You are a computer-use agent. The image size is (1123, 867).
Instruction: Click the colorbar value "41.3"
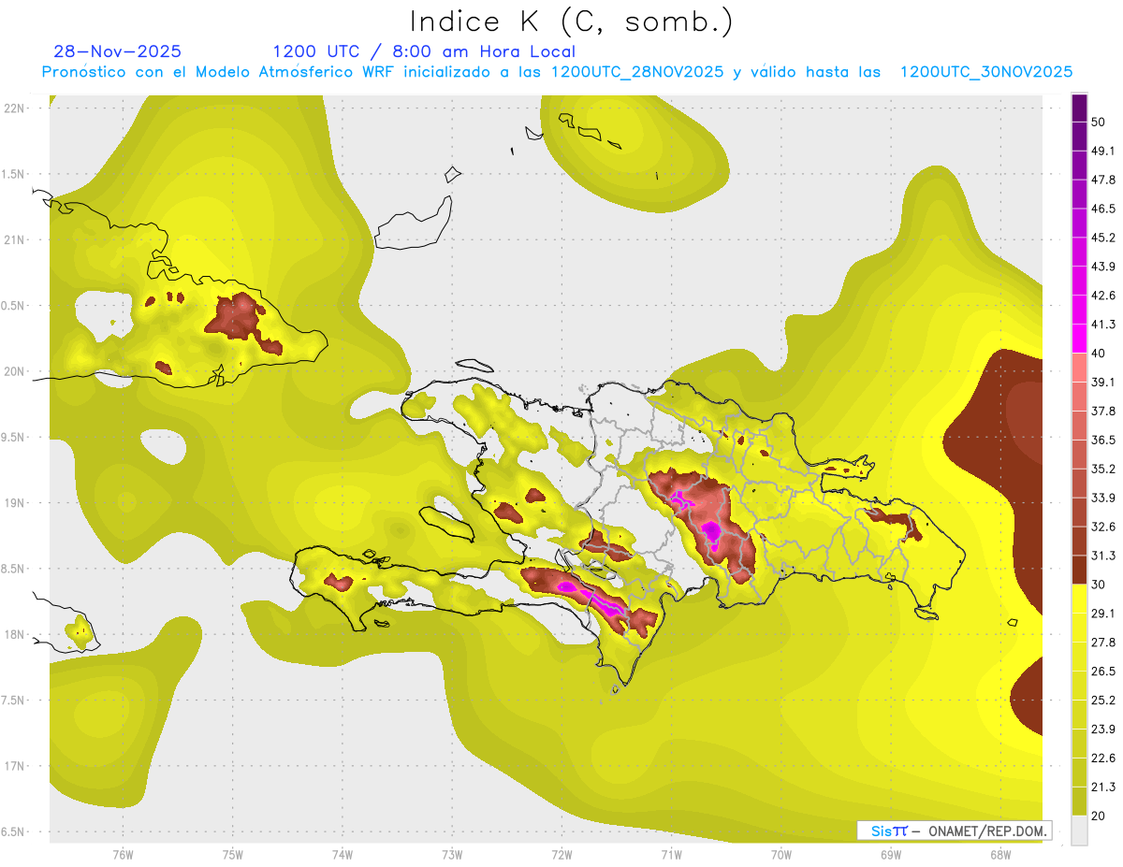(1103, 325)
